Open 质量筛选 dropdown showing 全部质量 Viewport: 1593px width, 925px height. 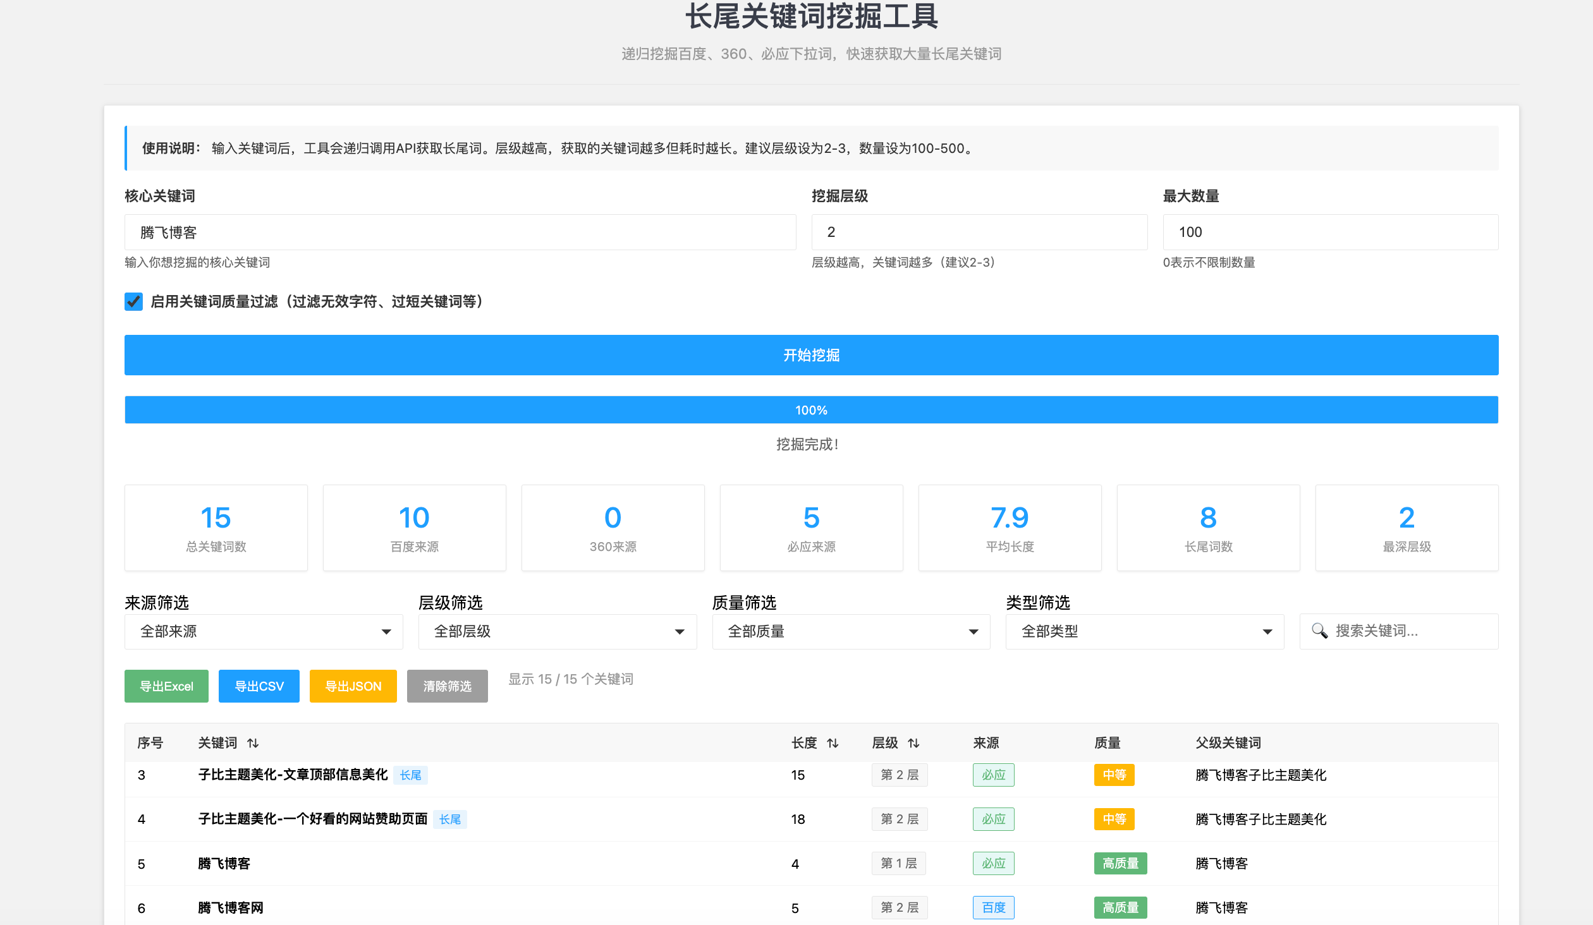pos(851,631)
